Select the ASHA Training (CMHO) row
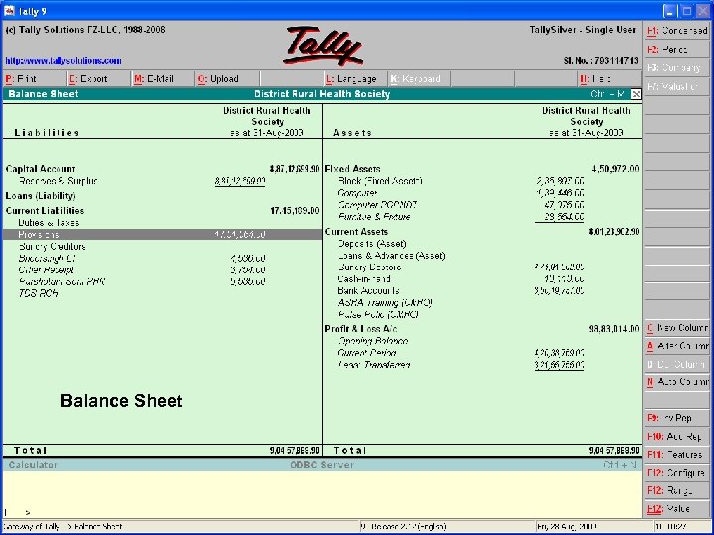This screenshot has width=714, height=535. [482, 302]
